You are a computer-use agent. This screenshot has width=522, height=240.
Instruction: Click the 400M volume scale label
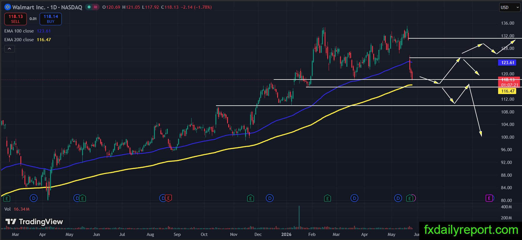click(506, 207)
